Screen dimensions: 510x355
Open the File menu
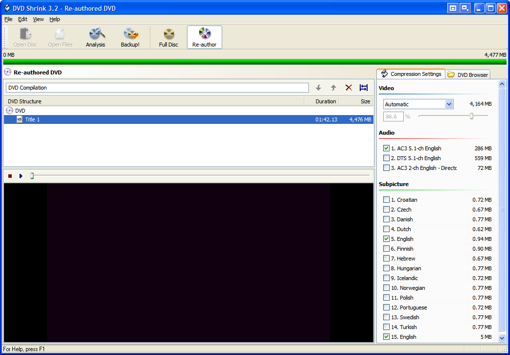pos(8,19)
